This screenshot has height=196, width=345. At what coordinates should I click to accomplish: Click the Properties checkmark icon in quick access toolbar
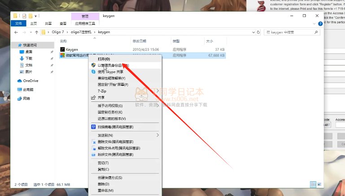[24, 16]
